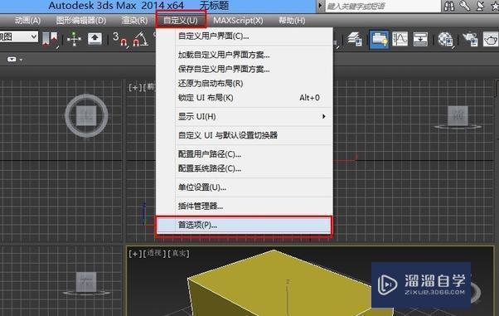The image size is (499, 316).
Task: Open the small arrow dropdown beside the ribbon toggle
Action: 21,60
